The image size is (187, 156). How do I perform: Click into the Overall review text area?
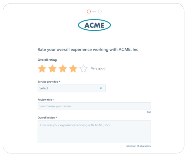(x=94, y=132)
